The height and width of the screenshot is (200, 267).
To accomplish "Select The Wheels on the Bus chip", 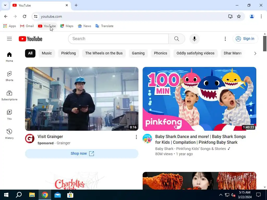I will pos(104,53).
